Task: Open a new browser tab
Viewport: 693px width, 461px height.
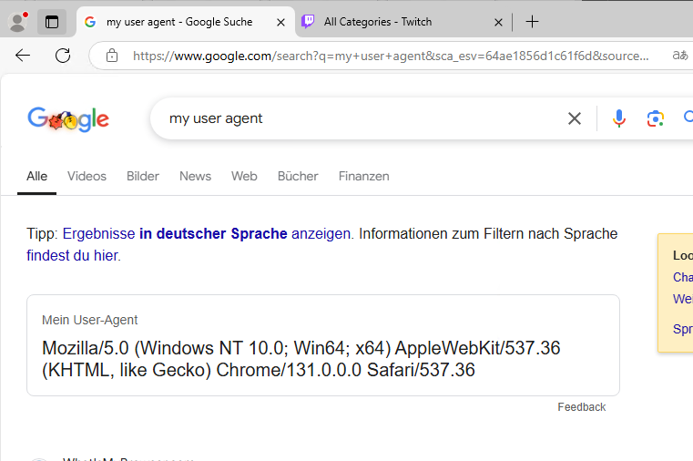Action: point(533,22)
